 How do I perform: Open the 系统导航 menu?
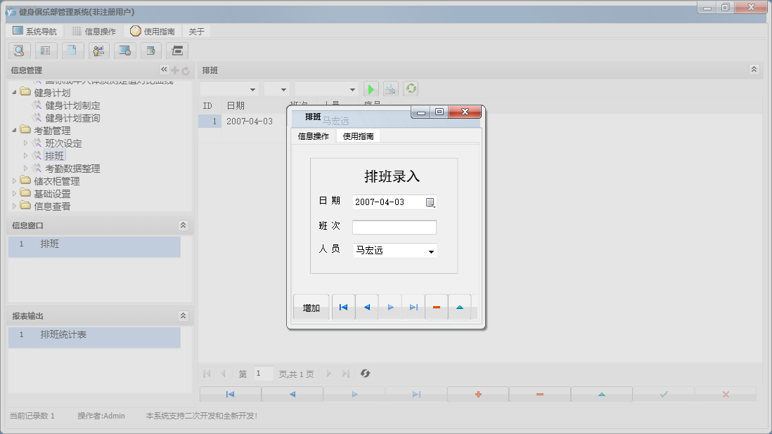34,32
